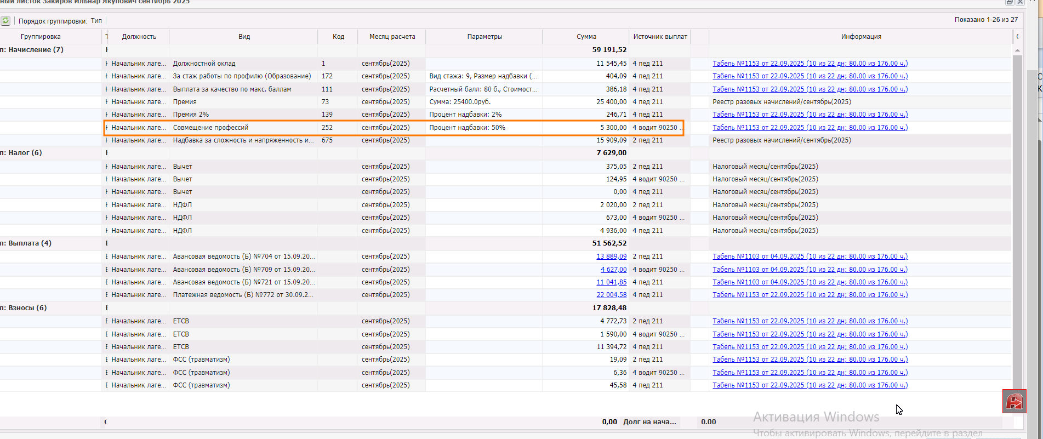
Task: Click the Вид column header
Action: tap(244, 37)
